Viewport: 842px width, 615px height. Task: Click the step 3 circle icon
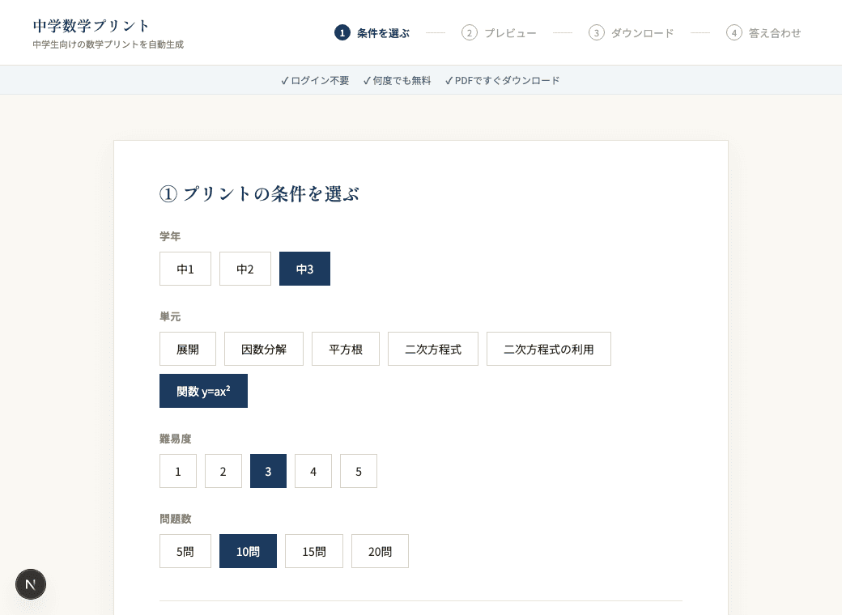596,32
